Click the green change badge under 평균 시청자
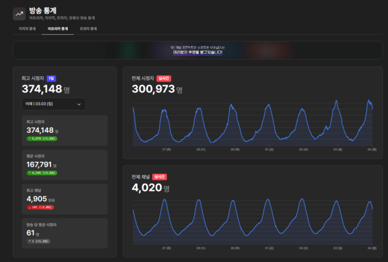 [x=41, y=173]
